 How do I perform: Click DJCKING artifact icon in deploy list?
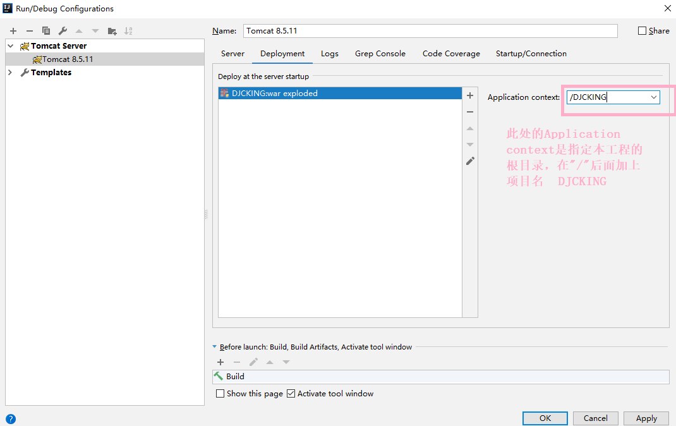pyautogui.click(x=224, y=93)
